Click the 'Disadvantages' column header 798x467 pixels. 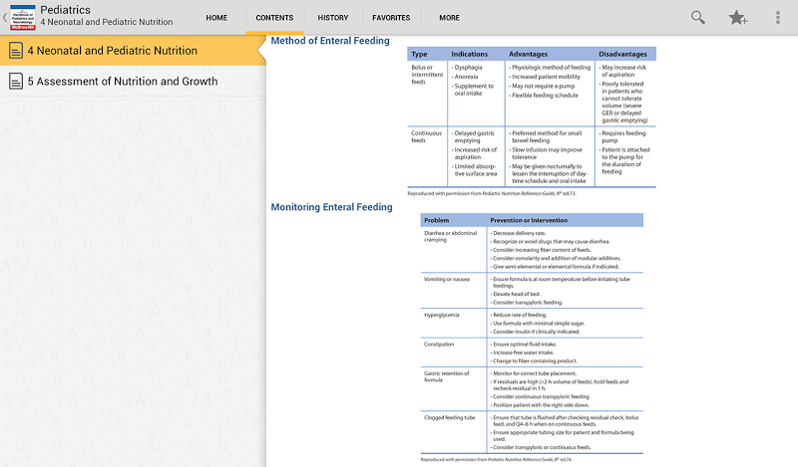coord(622,54)
